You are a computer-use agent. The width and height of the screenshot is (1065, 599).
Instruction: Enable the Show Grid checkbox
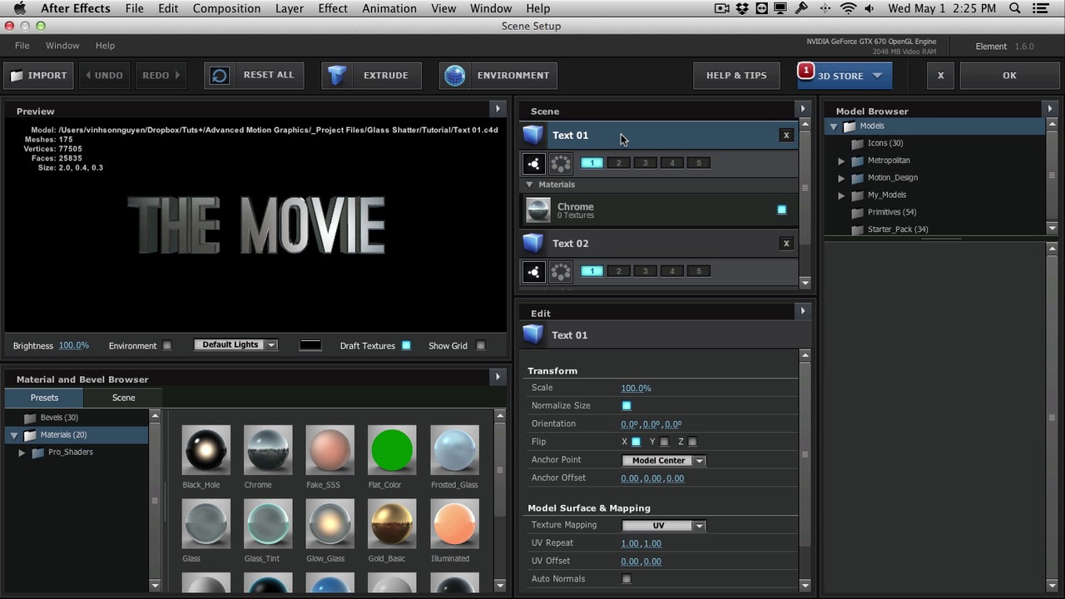coord(480,345)
